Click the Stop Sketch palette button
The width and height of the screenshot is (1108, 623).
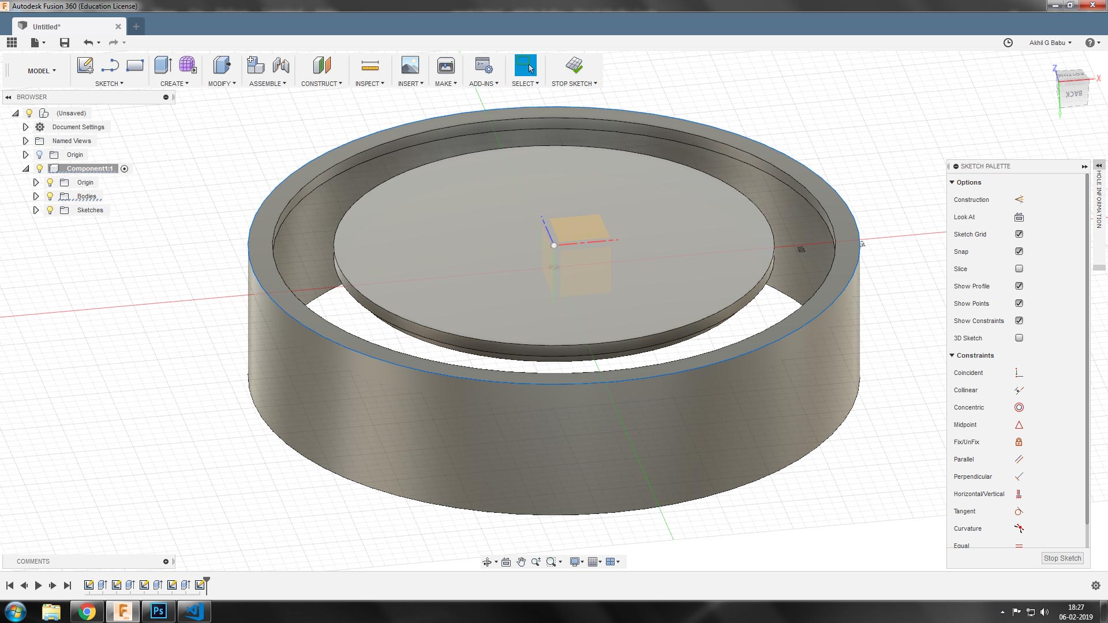(1062, 558)
